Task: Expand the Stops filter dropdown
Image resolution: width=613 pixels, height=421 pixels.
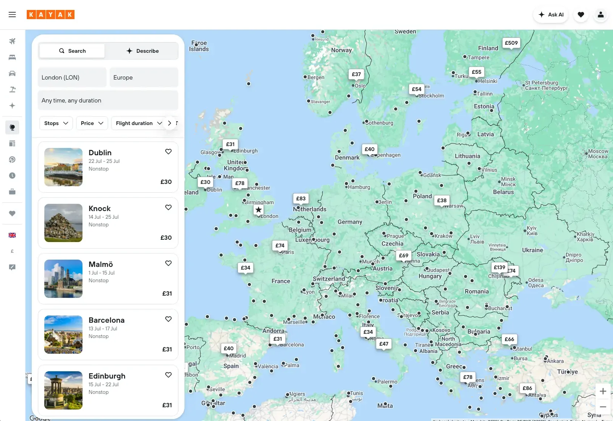Action: pyautogui.click(x=56, y=123)
